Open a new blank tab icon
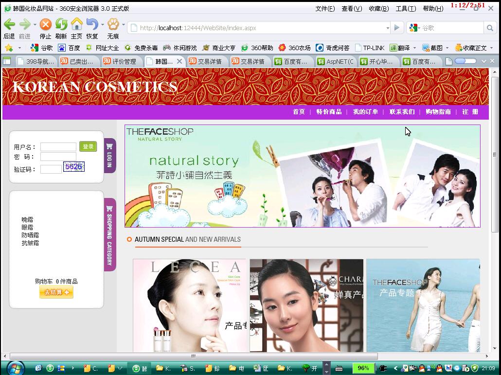Screen dimensions: 501x375 pos(448,61)
